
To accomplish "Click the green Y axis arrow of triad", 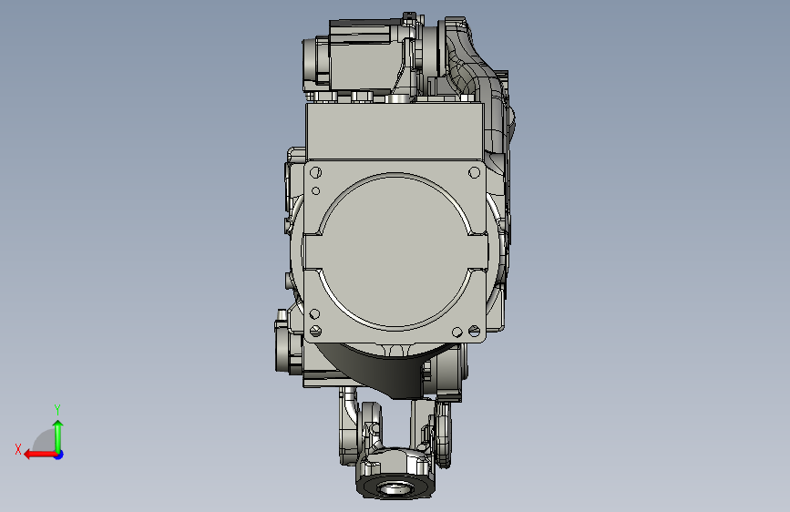I will point(58,436).
